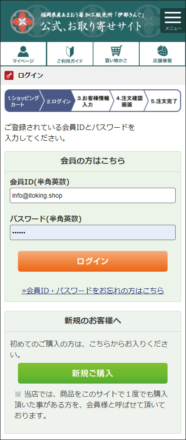Select step 2.ログイン in progress bar
The image size is (186, 440).
point(59,101)
